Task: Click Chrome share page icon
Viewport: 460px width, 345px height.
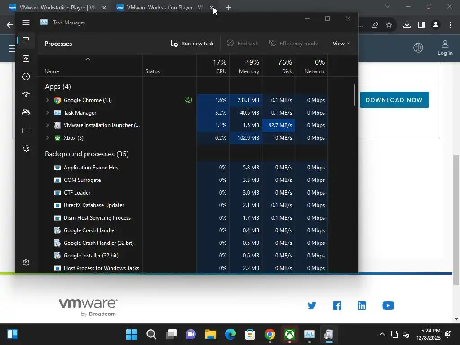Action: tap(375, 25)
